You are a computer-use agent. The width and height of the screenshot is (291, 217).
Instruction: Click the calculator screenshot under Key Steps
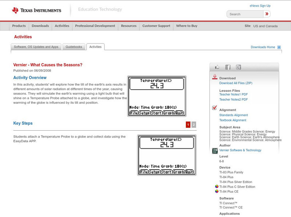(x=167, y=155)
